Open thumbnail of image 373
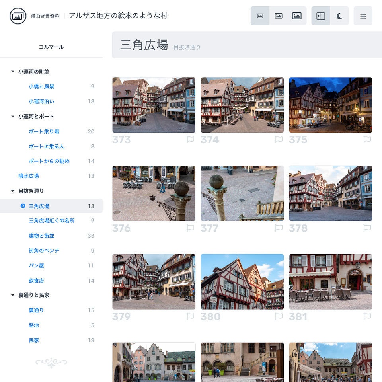 pyautogui.click(x=154, y=105)
